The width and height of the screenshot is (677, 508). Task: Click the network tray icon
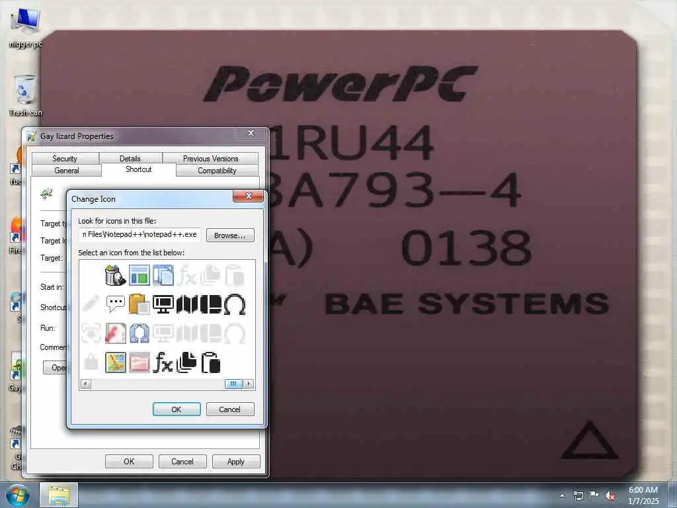pos(578,495)
